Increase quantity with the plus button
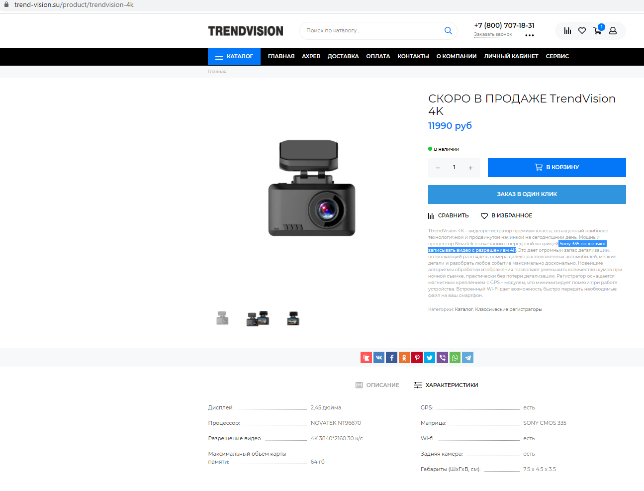Viewport: 644px width, 491px height. [x=470, y=168]
